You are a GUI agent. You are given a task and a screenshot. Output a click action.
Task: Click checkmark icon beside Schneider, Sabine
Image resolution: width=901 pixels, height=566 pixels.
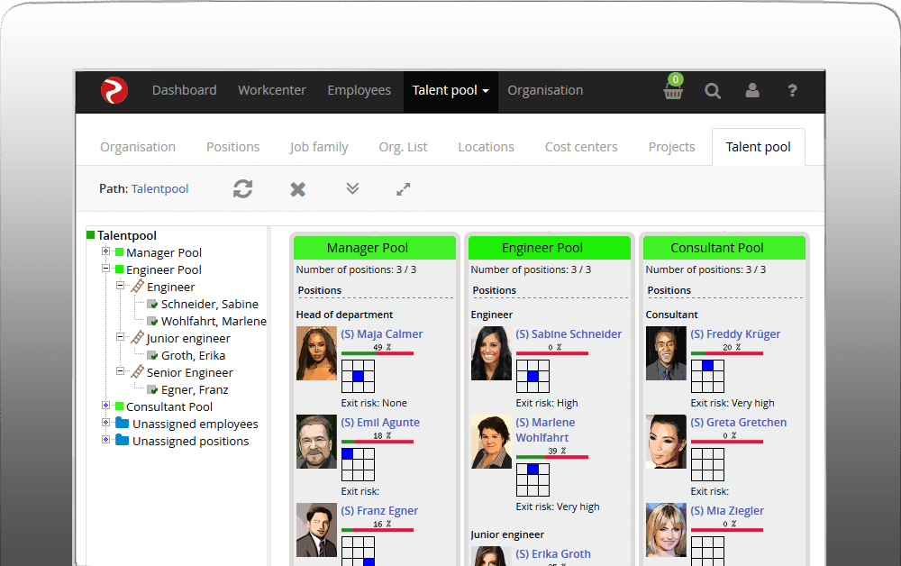click(x=152, y=304)
